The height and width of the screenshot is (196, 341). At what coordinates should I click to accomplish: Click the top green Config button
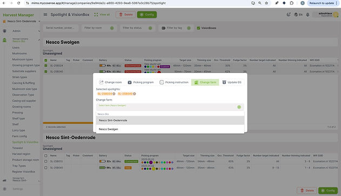[147, 15]
